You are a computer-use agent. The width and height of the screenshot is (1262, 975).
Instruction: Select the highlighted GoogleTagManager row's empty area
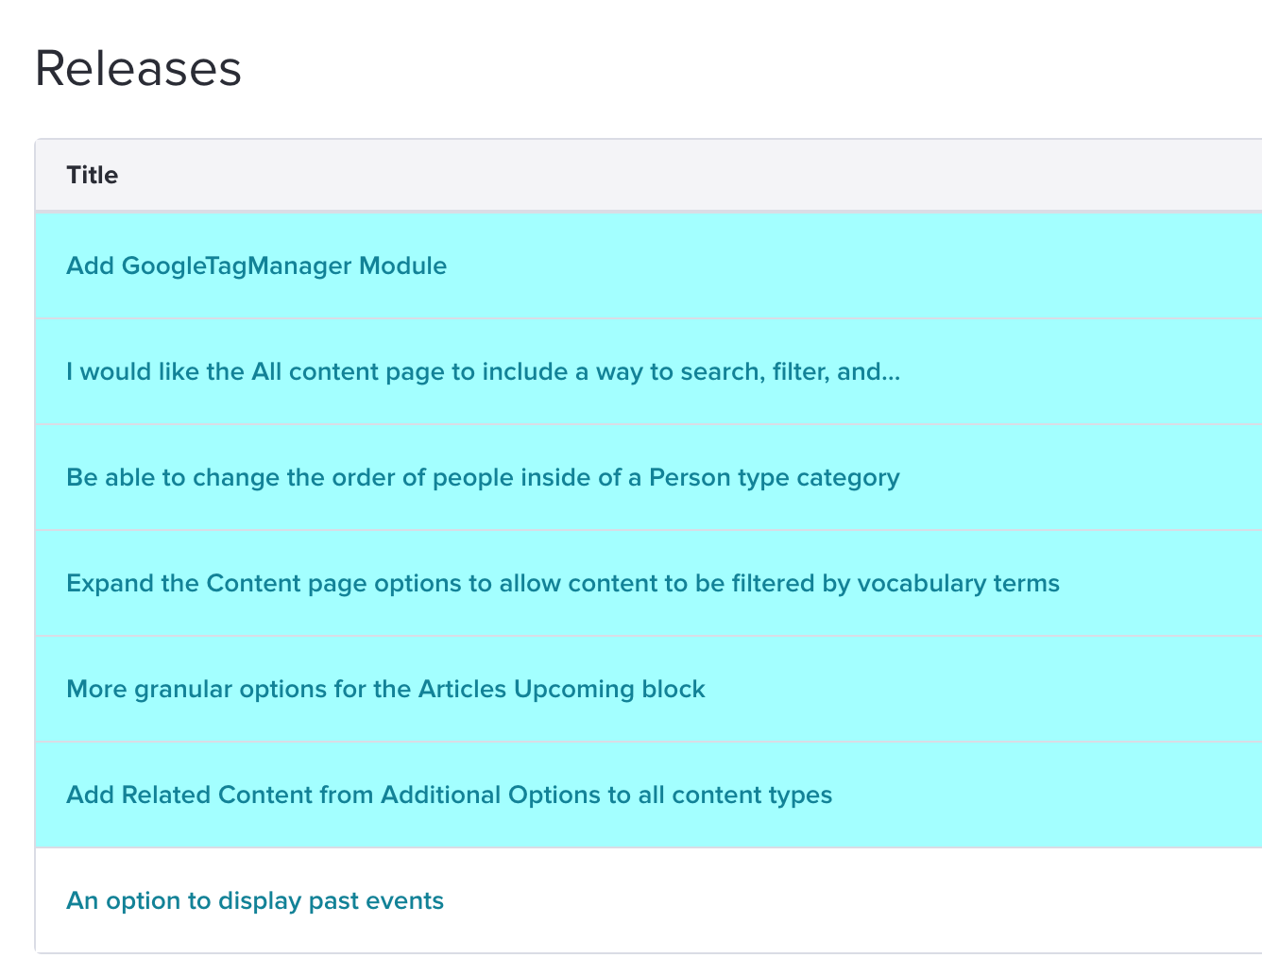click(x=850, y=265)
